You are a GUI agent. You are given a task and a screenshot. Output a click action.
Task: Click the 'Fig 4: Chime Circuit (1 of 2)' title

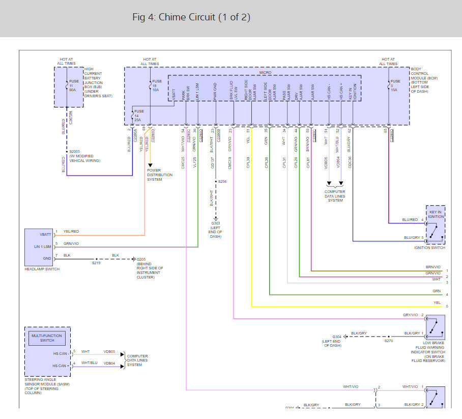click(x=191, y=17)
